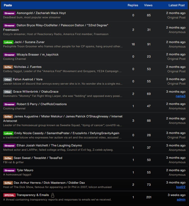The width and height of the screenshot is (189, 206).
Task: Click the 85 views value
Action: click(x=149, y=15)
